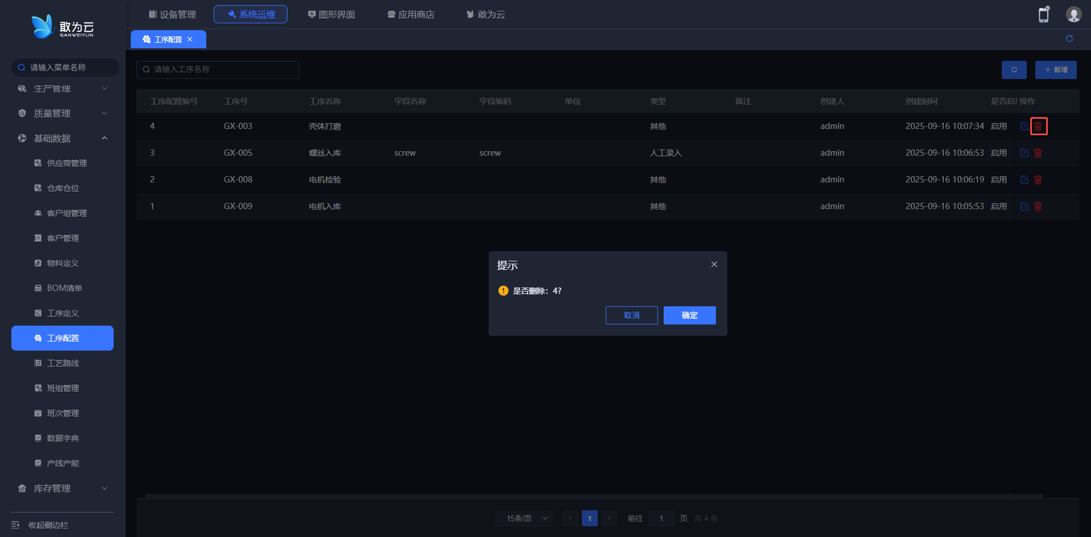Expand the 生产管理 menu
Viewport: 1091px width, 537px height.
pyautogui.click(x=63, y=89)
